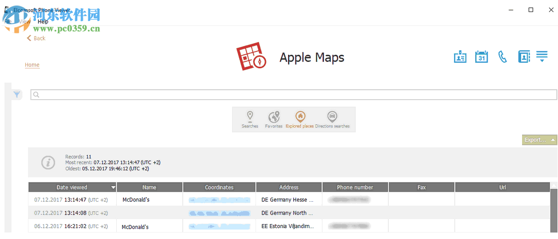Open the Favorites category

274,119
